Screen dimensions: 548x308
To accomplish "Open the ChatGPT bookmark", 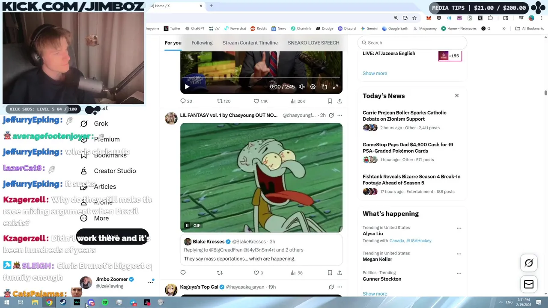I will coord(194,29).
